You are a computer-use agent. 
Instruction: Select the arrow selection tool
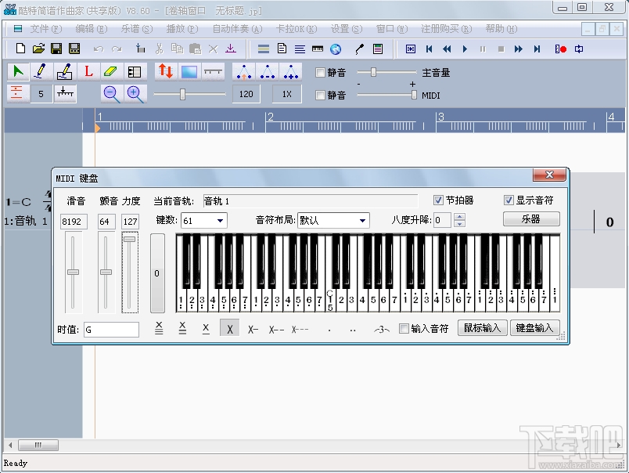click(17, 71)
